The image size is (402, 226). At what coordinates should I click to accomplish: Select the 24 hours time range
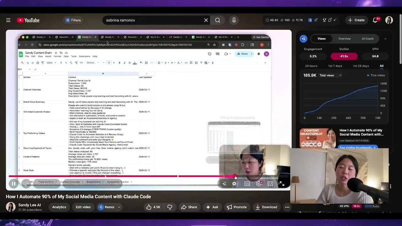click(311, 66)
